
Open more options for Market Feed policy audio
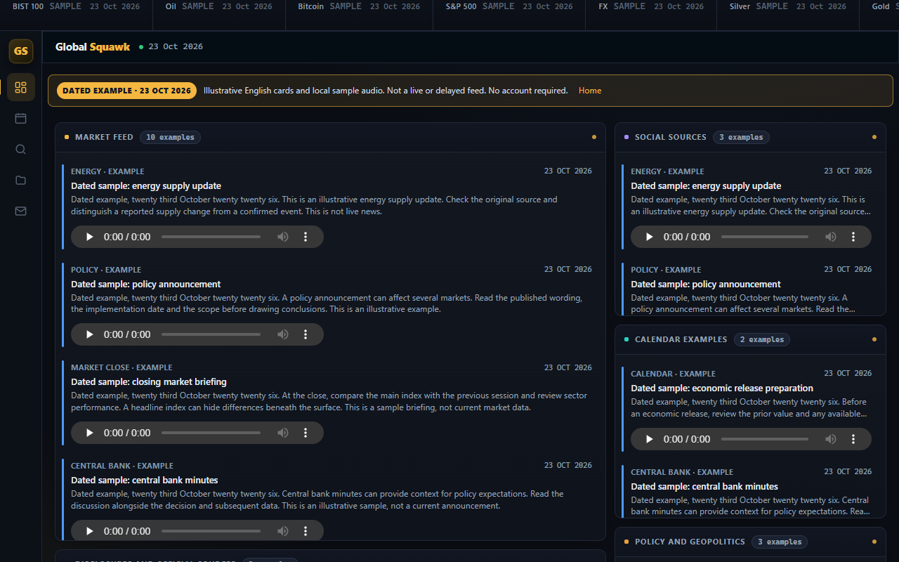tap(306, 334)
